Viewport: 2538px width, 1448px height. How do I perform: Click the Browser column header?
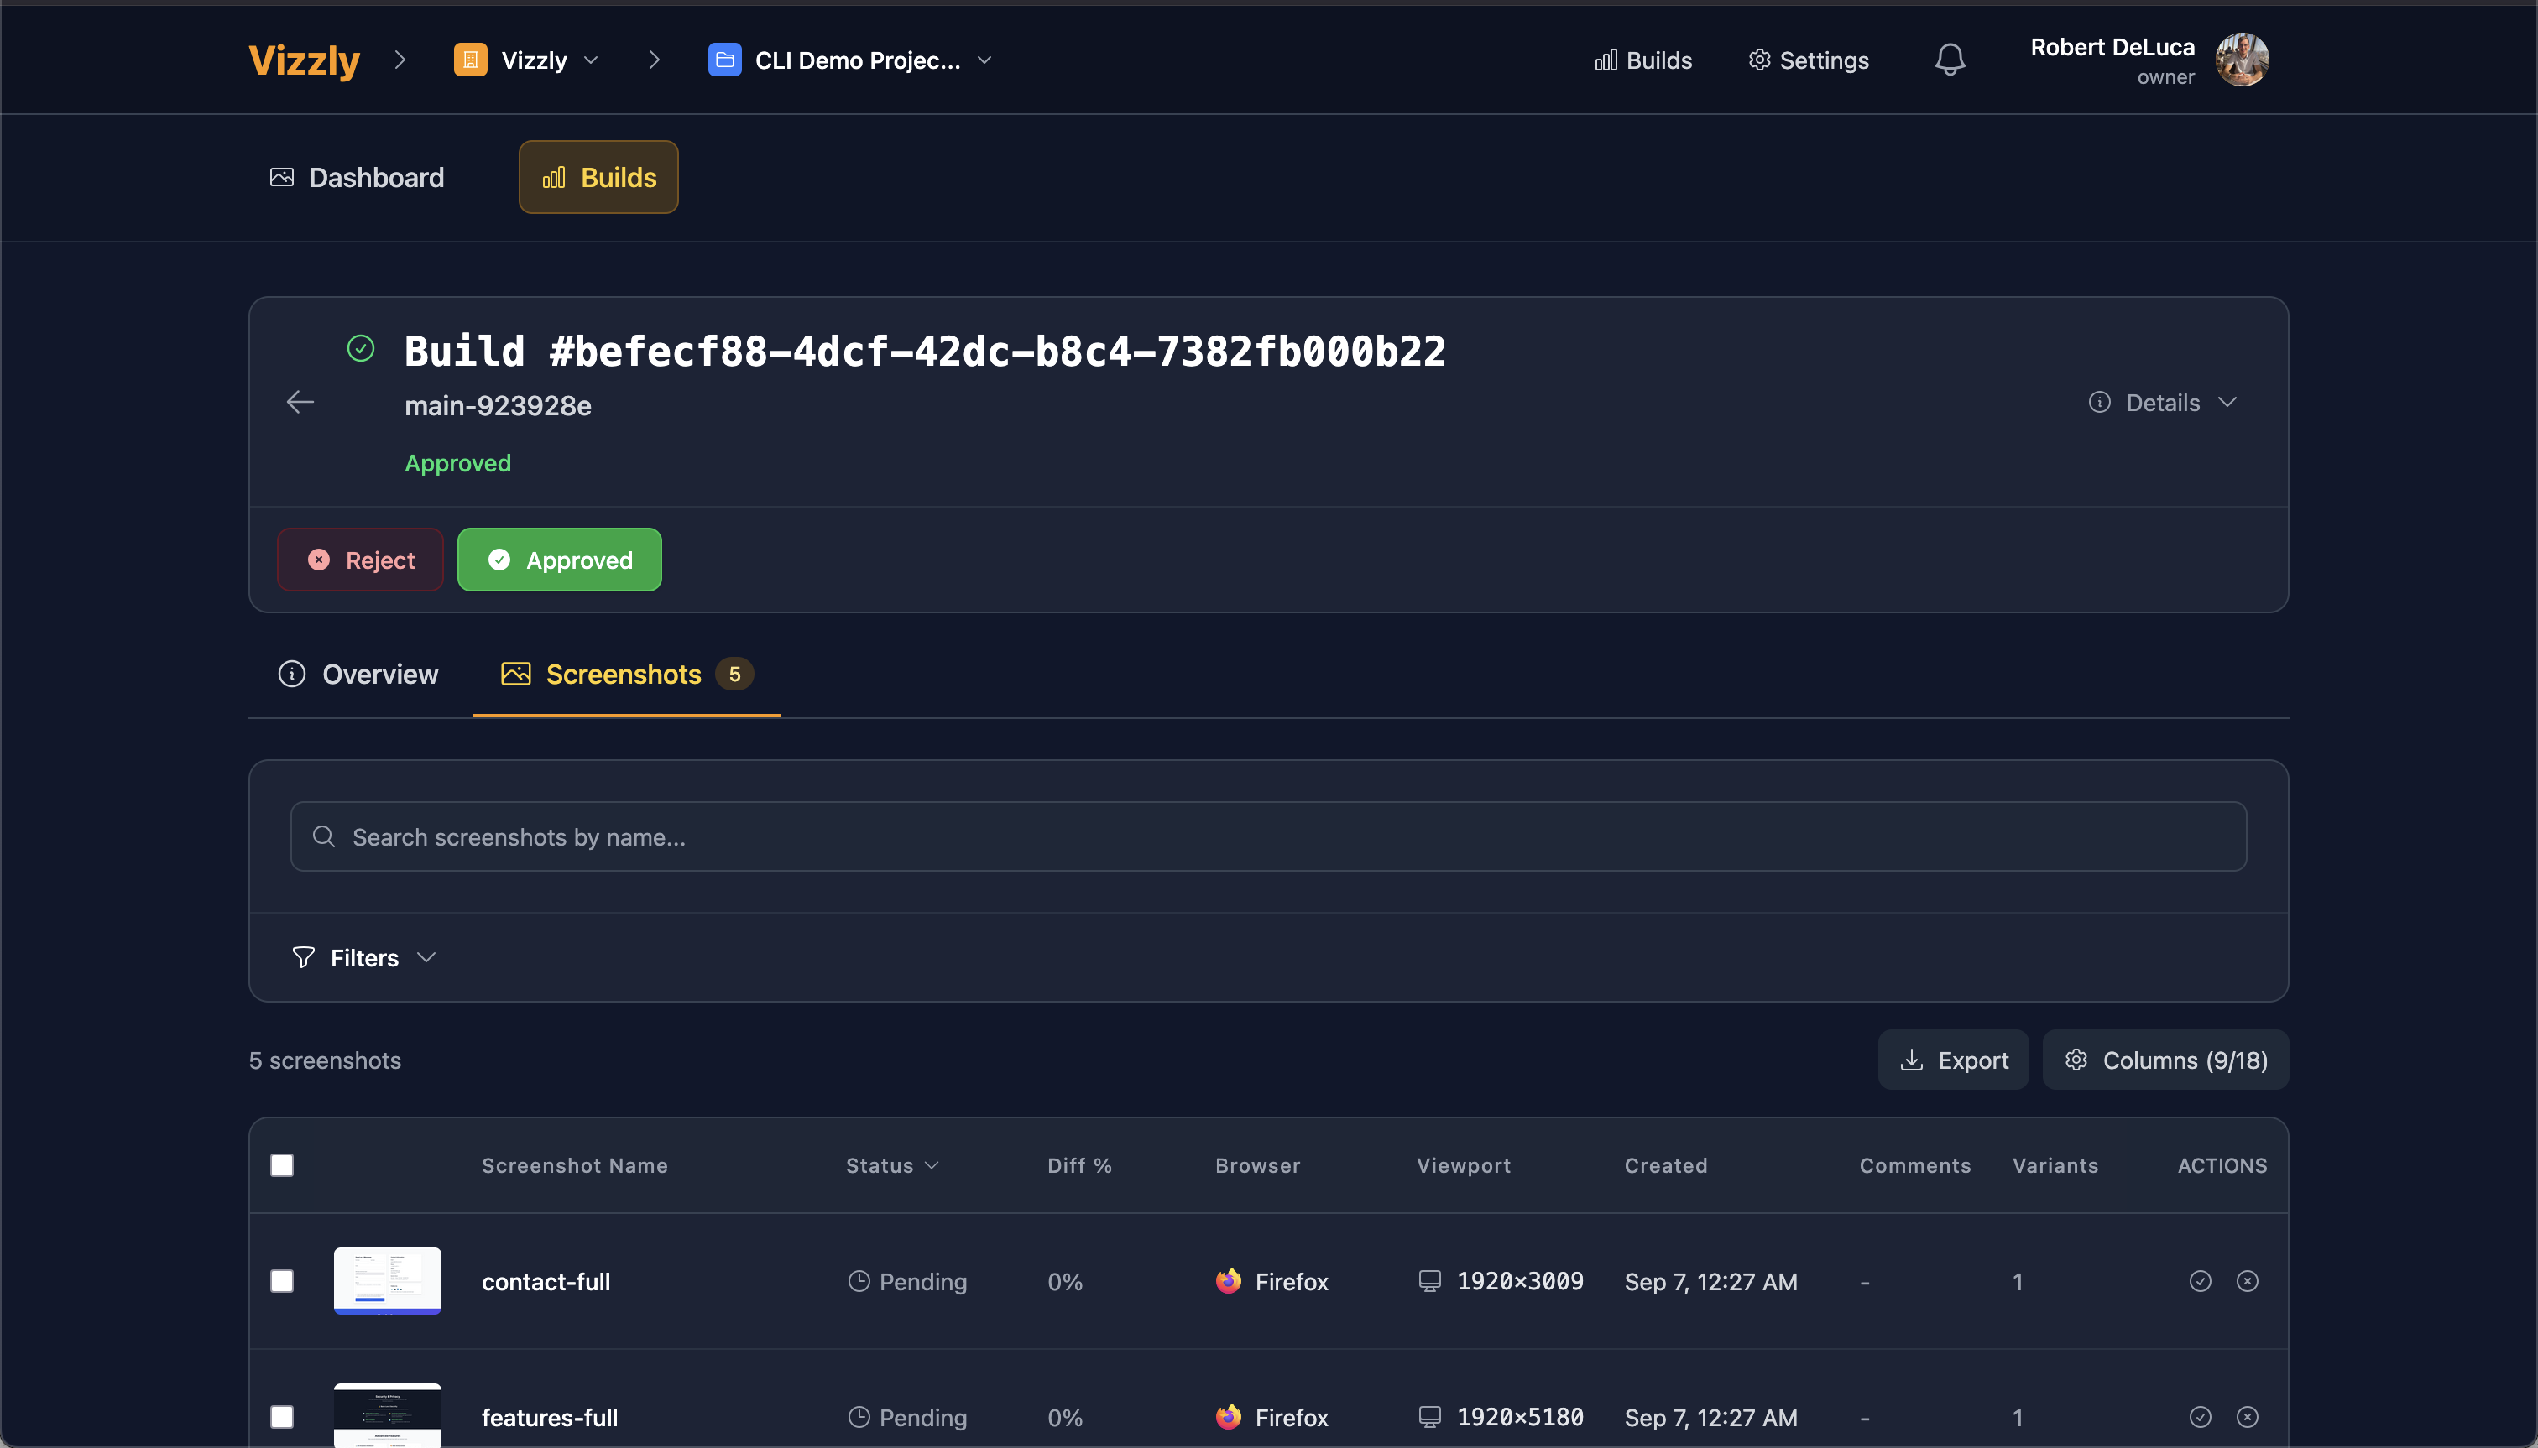pos(1257,1164)
